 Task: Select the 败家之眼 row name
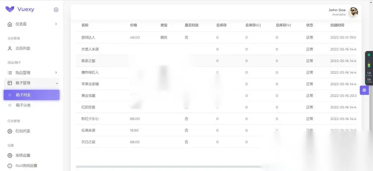88,61
